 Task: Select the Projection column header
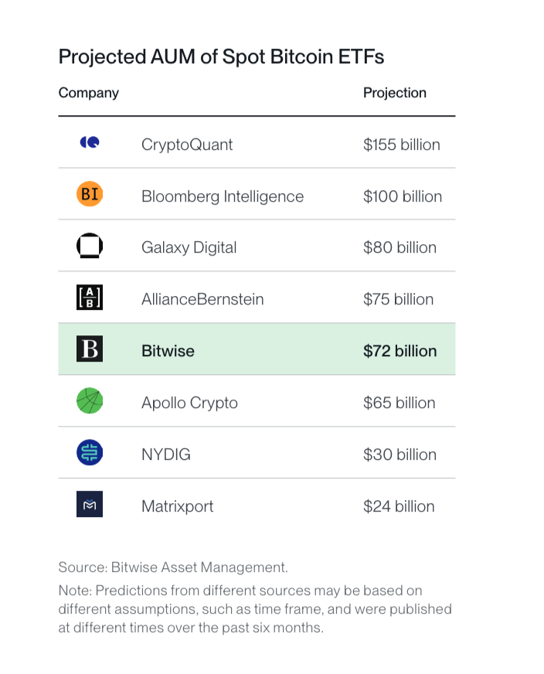(394, 93)
